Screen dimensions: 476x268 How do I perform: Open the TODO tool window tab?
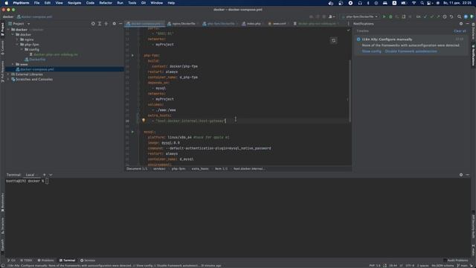26,261
